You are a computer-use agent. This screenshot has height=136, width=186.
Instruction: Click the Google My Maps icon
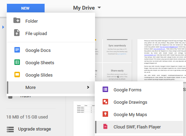point(105,114)
